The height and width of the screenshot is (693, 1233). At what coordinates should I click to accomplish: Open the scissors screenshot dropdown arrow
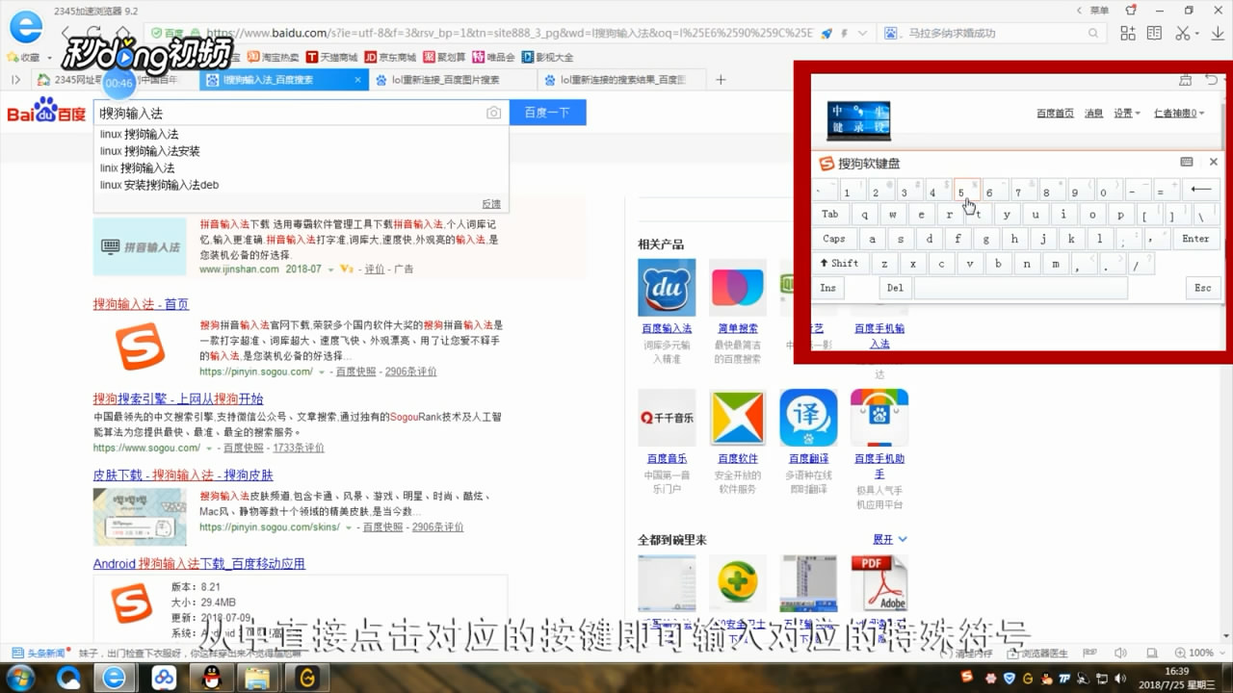(1197, 34)
